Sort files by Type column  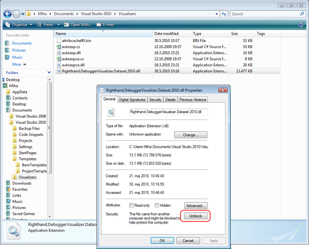tap(210, 34)
